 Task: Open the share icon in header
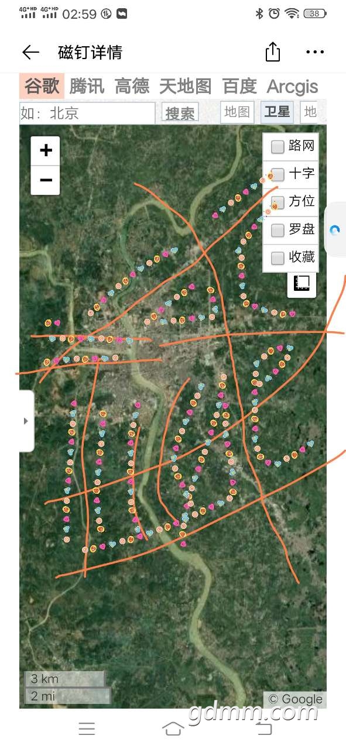coord(273,51)
